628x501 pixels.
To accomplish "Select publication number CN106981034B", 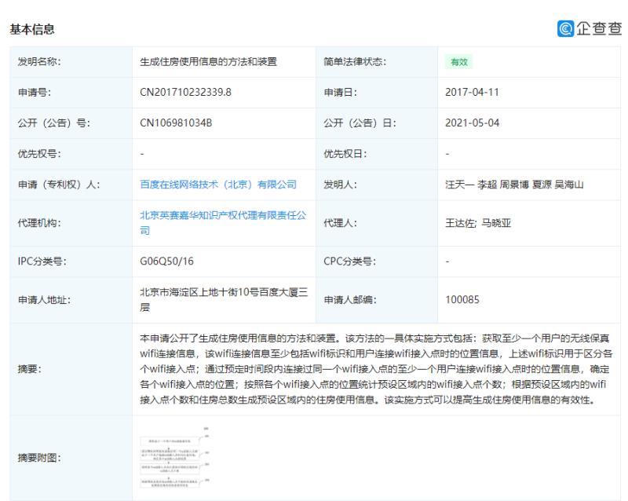I will coord(177,123).
